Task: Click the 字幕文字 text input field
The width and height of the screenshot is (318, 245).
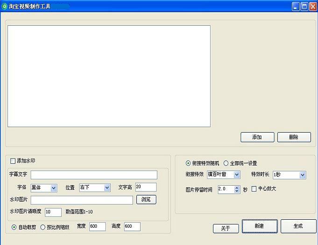Action: click(94, 175)
